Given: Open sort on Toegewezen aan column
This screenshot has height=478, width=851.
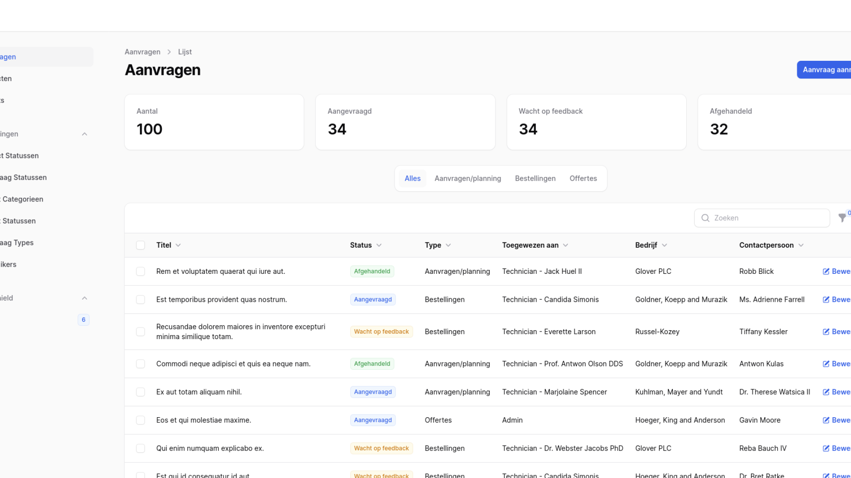Looking at the screenshot, I should [565, 245].
